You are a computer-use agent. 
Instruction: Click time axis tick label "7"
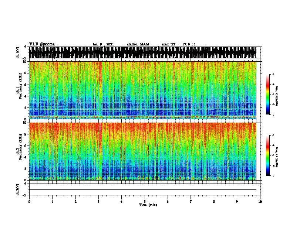point(191,202)
